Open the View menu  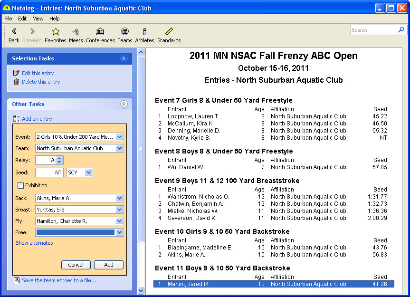pyautogui.click(x=38, y=19)
